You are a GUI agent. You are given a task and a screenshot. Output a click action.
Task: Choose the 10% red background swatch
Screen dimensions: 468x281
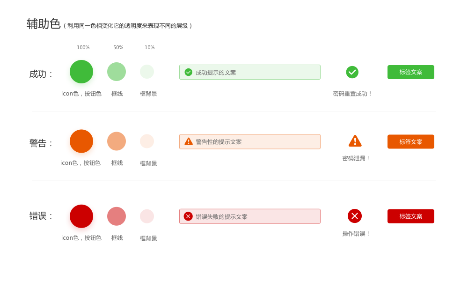(147, 216)
